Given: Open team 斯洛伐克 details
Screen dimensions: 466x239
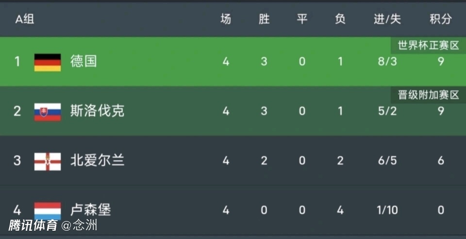Looking at the screenshot, I should pos(97,111).
